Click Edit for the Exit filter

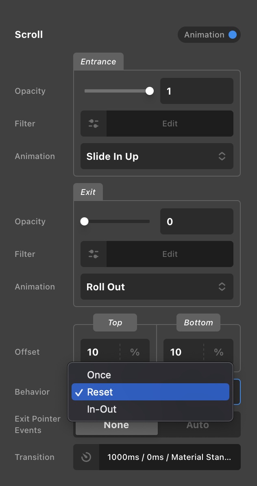click(170, 254)
